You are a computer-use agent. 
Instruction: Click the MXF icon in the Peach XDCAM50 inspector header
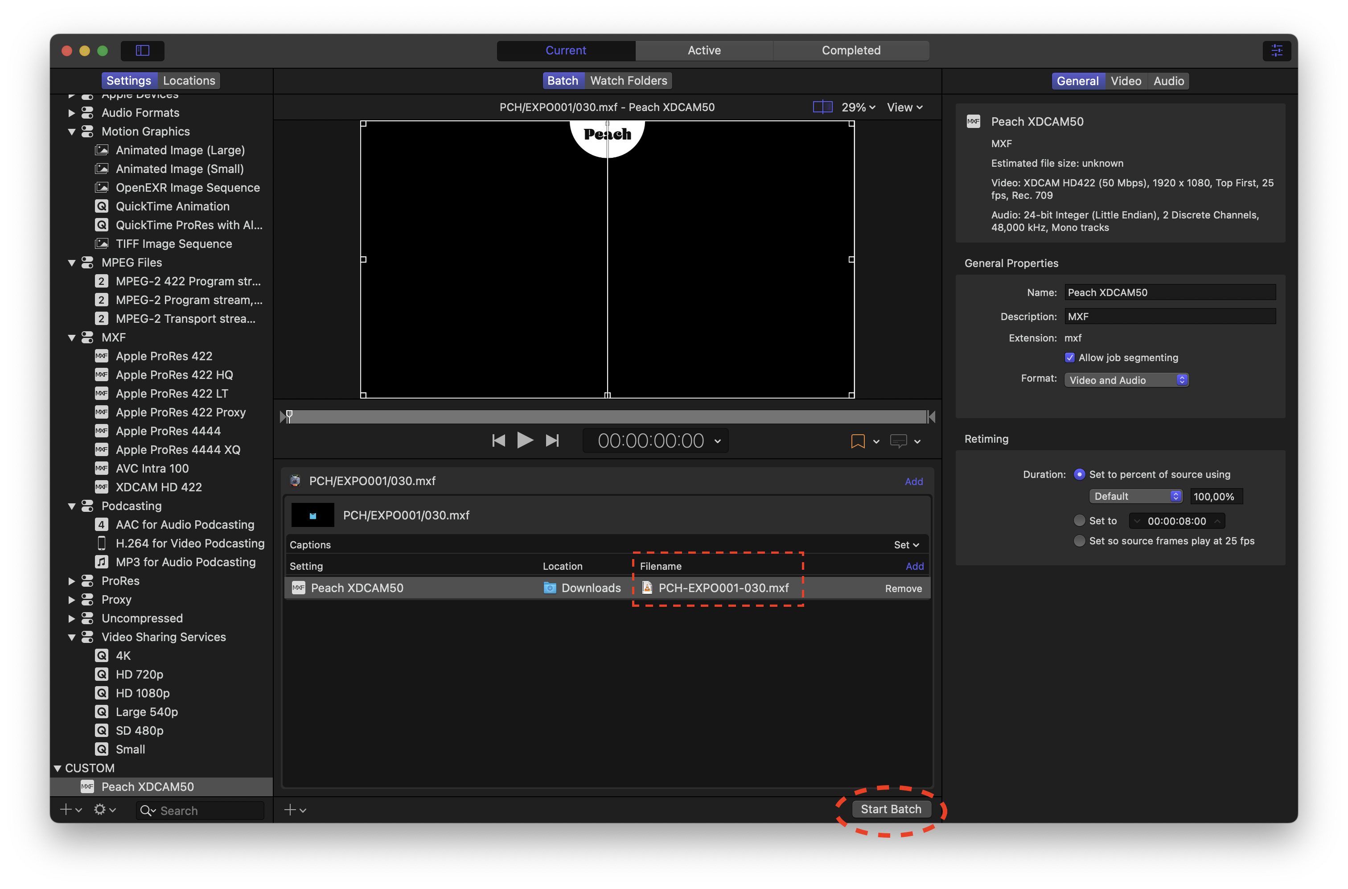973,121
